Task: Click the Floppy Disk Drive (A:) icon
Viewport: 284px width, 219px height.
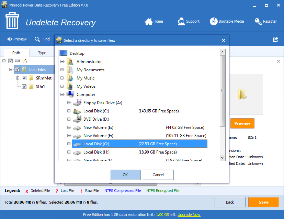Action: [x=77, y=102]
